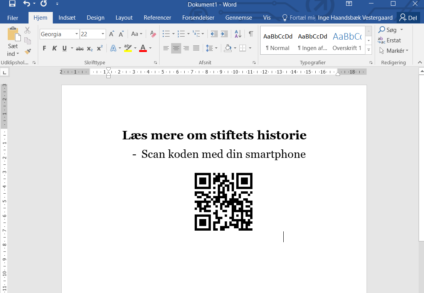Switch to the Indsæt ribbon tab
This screenshot has height=293, width=424.
(x=67, y=18)
